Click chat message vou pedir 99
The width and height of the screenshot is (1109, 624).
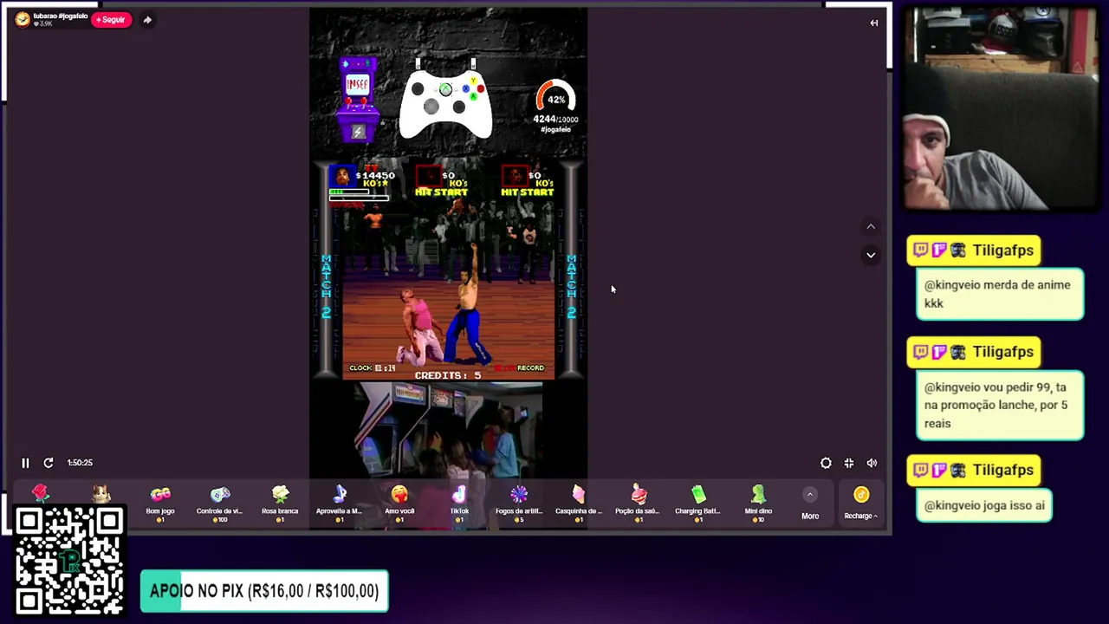pos(1000,405)
